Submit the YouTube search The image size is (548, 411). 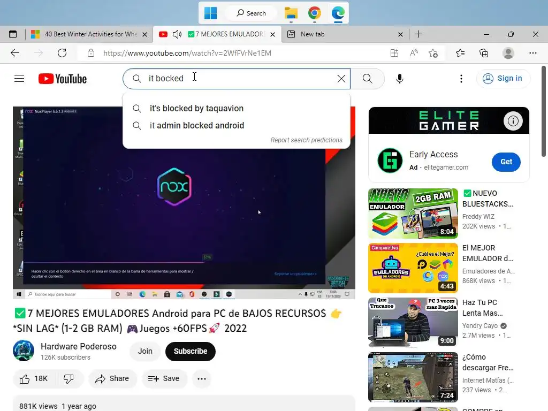367,79
